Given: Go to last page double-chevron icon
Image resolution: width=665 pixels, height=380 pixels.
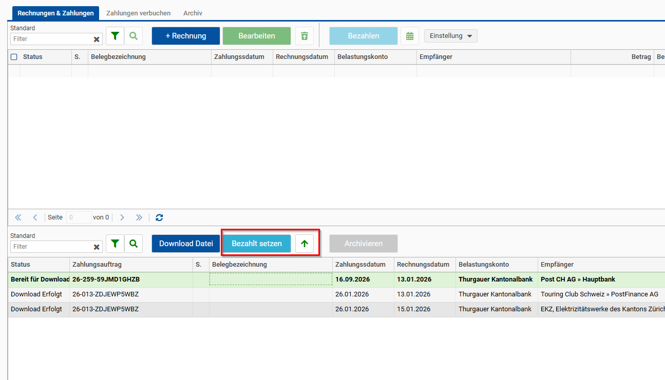Looking at the screenshot, I should (x=139, y=217).
